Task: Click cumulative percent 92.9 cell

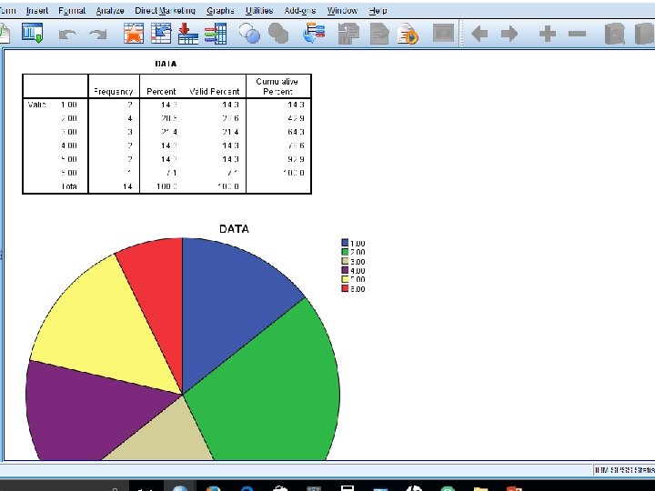Action: click(x=296, y=159)
